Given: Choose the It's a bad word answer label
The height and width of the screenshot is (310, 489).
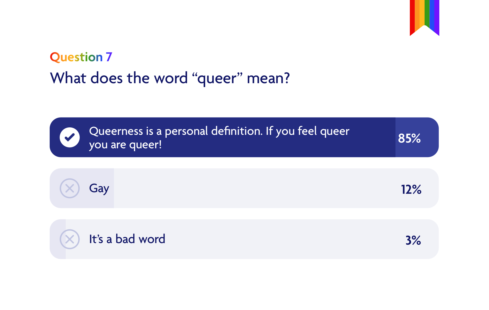Looking at the screenshot, I should tap(127, 239).
